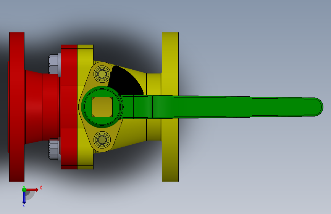Screen dimensions: 331x214
Task: Select the upper socket head screw on gland plate
Action: 102,74
